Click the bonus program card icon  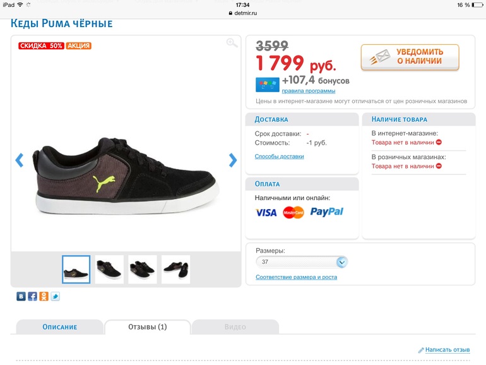pyautogui.click(x=267, y=85)
